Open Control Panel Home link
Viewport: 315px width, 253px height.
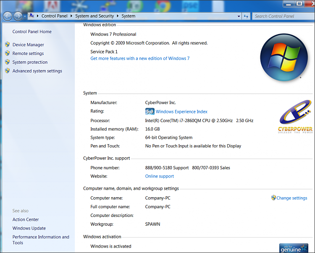coord(32,31)
